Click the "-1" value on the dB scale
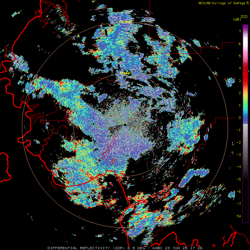The image size is (250, 250). point(239,130)
